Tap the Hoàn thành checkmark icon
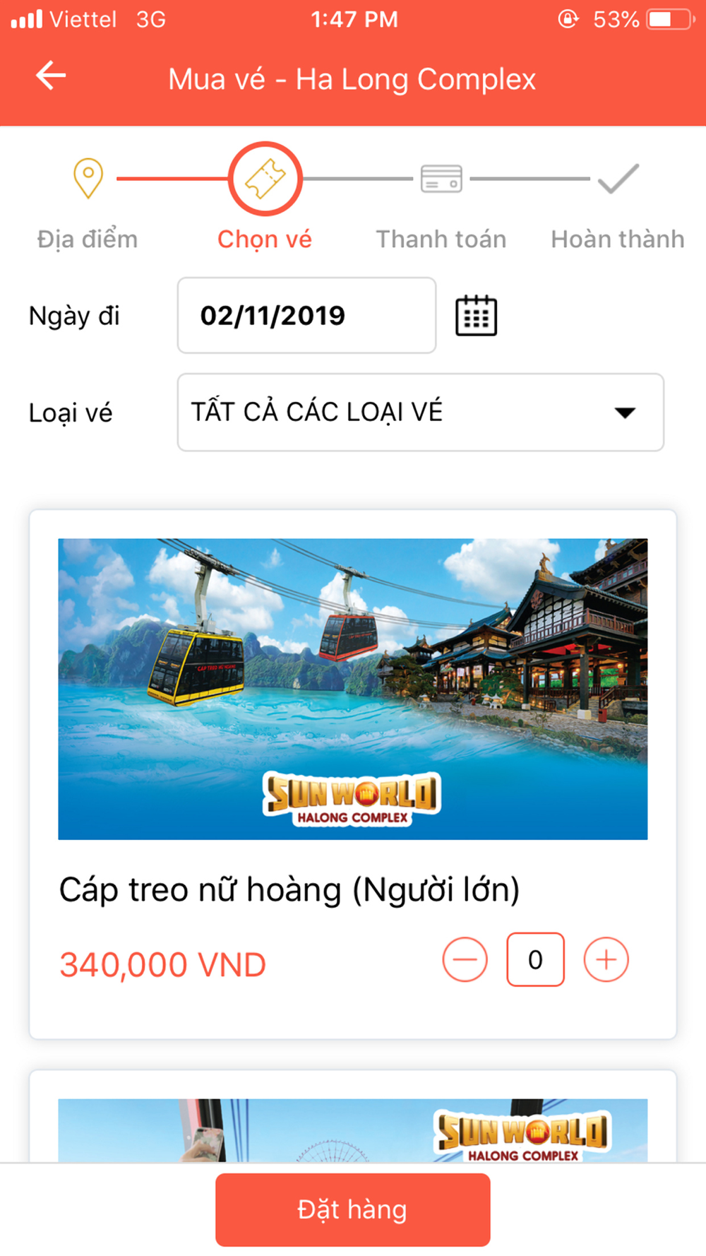The width and height of the screenshot is (706, 1256). tap(618, 179)
